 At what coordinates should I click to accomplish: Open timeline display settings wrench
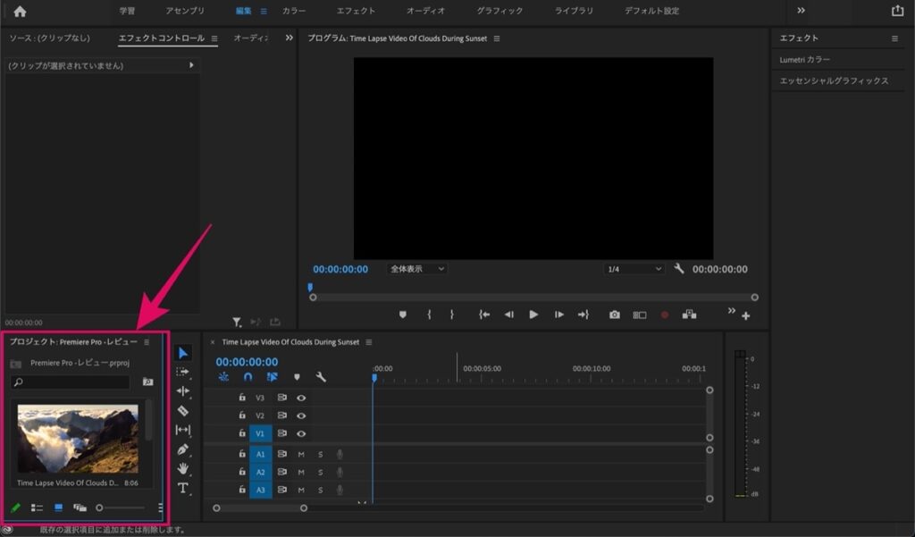pos(321,377)
